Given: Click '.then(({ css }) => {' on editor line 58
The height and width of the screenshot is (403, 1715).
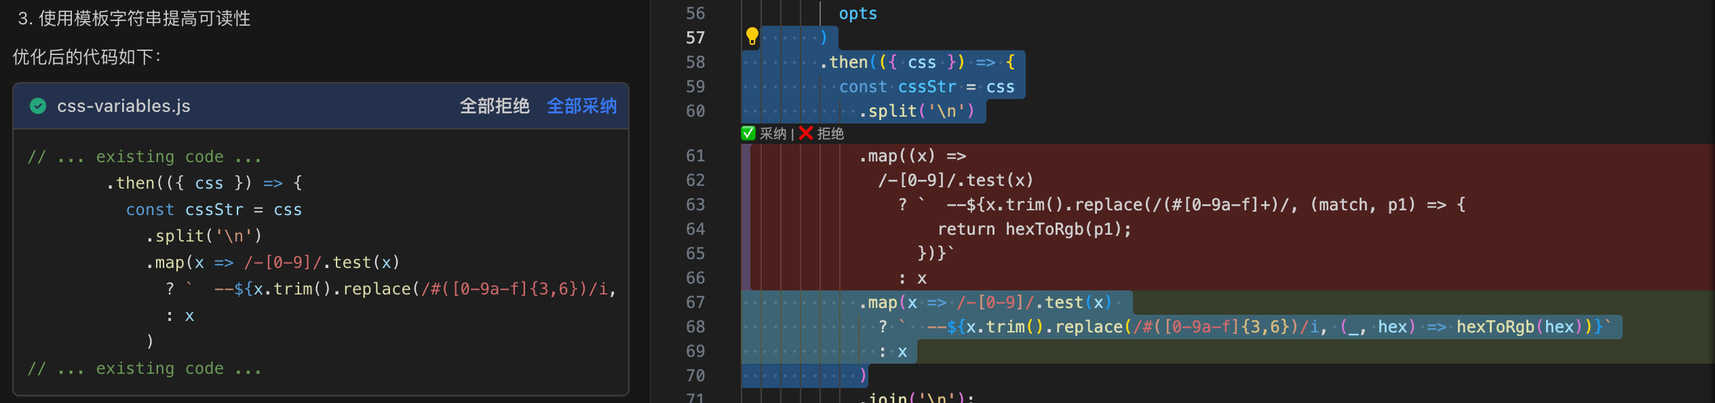Looking at the screenshot, I should pos(917,62).
